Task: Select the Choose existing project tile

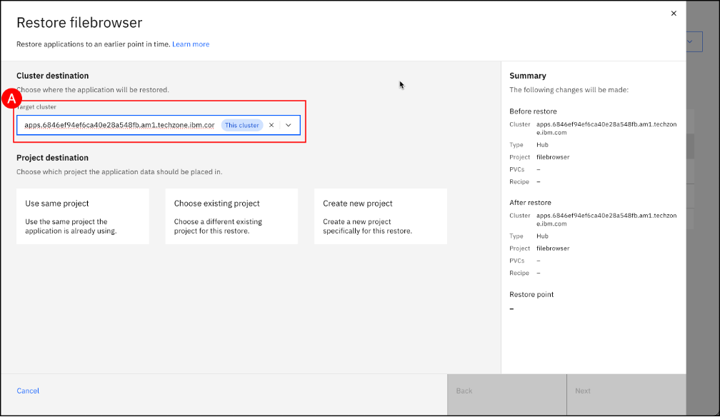Action: [x=231, y=216]
